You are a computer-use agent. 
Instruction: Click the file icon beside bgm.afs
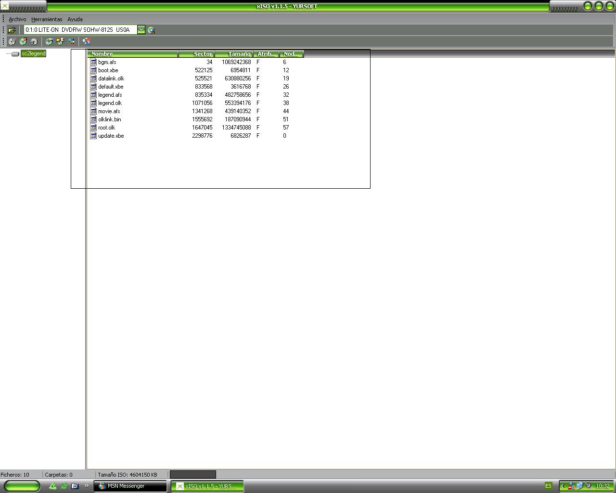(94, 62)
